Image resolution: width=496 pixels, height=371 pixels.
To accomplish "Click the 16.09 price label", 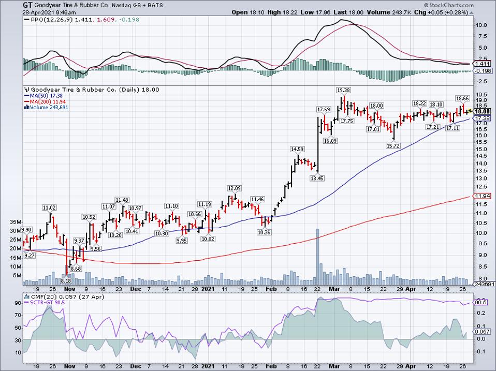I will (x=330, y=141).
